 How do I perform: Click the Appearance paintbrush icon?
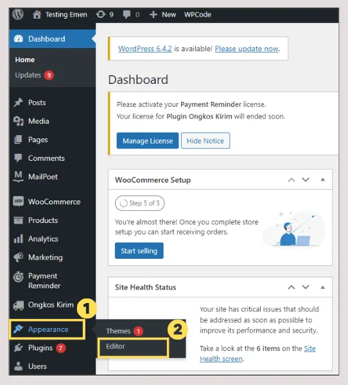[19, 329]
